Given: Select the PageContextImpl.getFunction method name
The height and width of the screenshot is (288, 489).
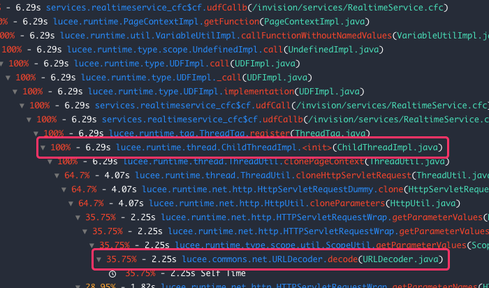Looking at the screenshot, I should 233,22.
